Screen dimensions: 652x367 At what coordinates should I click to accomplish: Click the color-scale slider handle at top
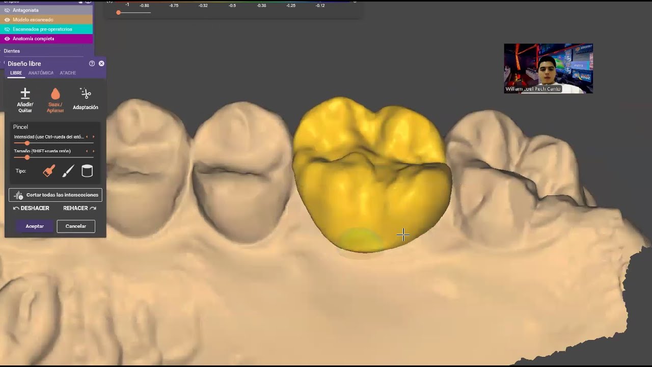click(118, 12)
